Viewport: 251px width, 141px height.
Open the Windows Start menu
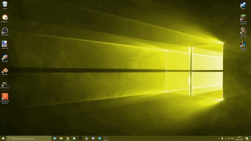[x=3, y=138]
